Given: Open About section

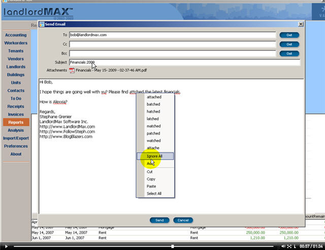Looking at the screenshot, I should pos(16,154).
